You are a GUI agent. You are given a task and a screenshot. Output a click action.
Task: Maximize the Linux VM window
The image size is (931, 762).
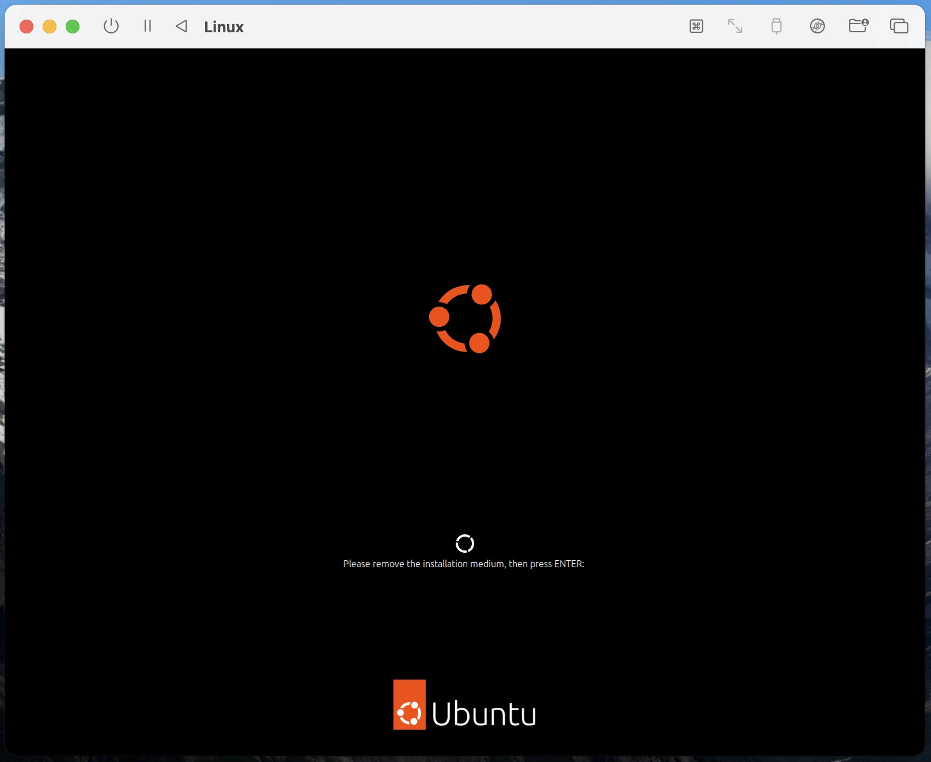73,27
